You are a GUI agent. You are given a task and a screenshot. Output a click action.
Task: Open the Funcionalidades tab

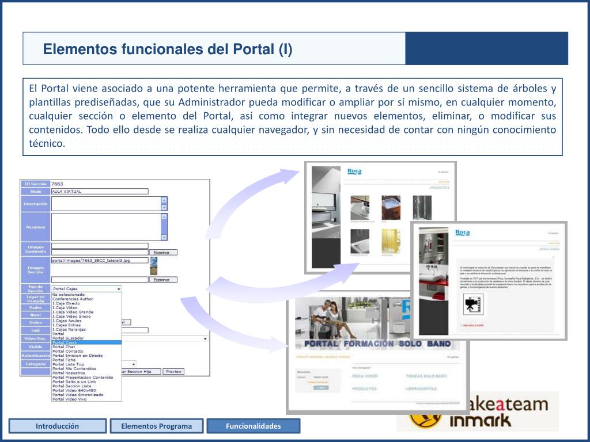[254, 426]
